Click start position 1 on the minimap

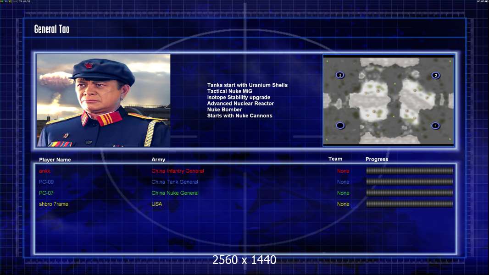tap(435, 126)
